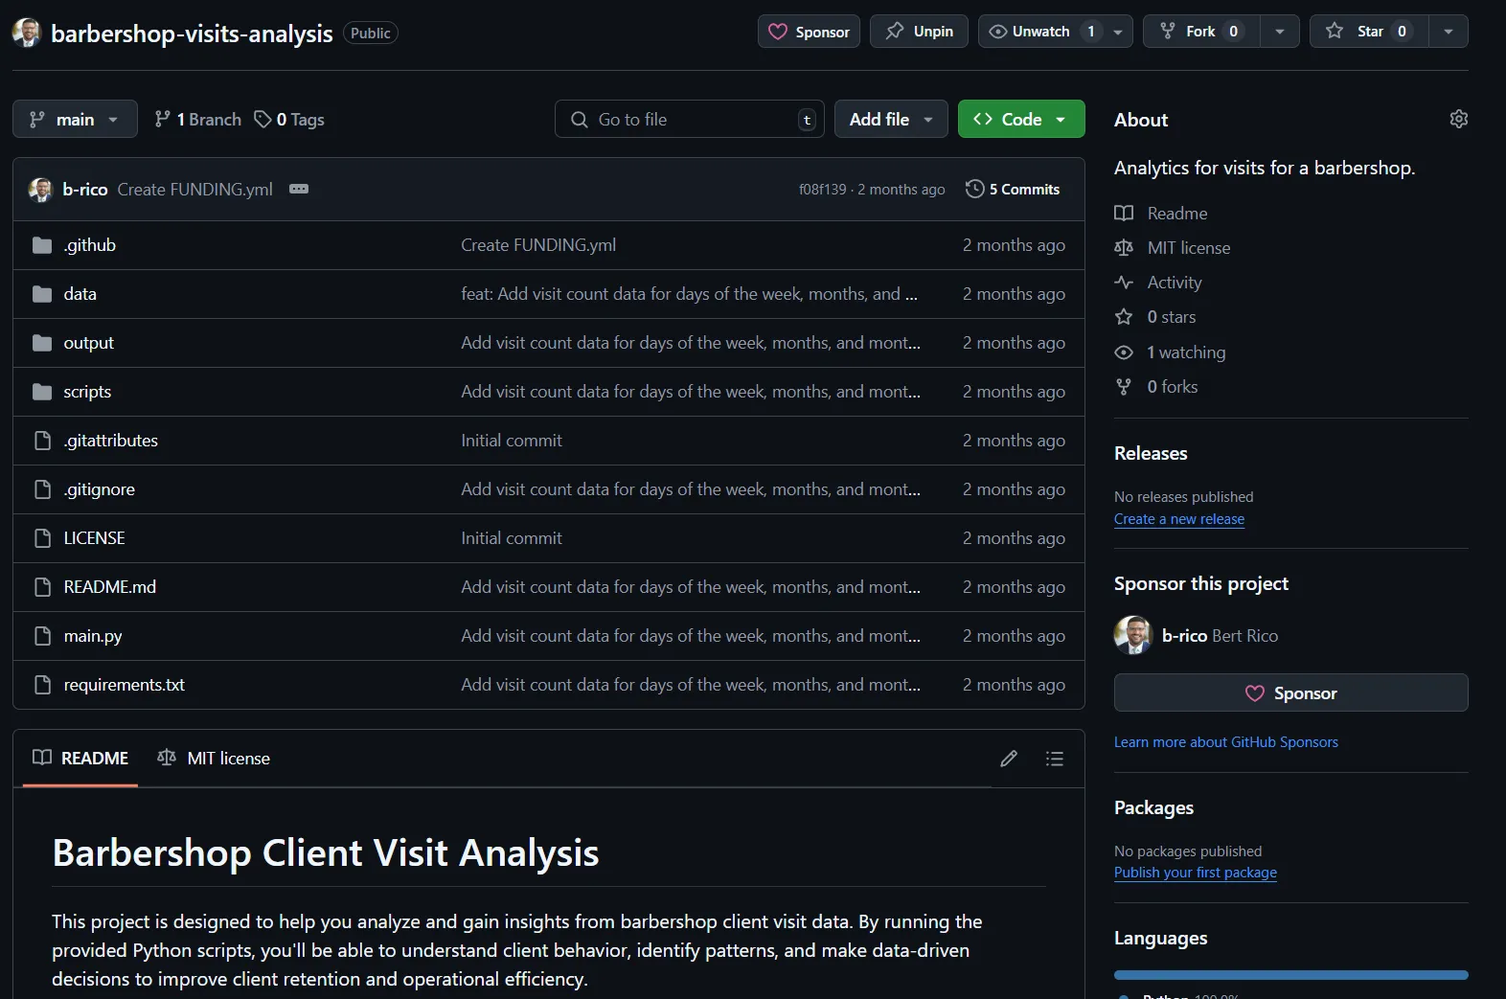This screenshot has height=999, width=1506.
Task: Star this repository
Action: coord(1368,32)
